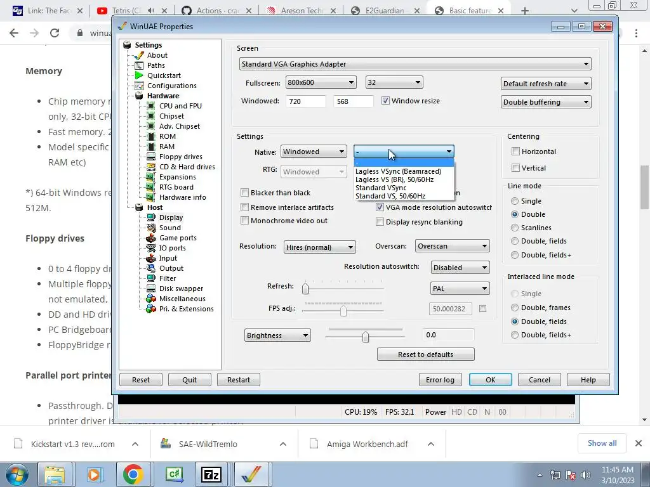This screenshot has width=650, height=487.
Task: Click the Chipset chip icon
Action: [151, 116]
